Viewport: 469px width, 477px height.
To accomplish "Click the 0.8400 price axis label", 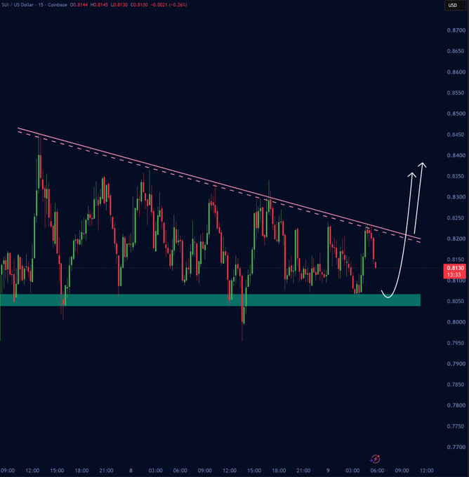I will point(456,155).
